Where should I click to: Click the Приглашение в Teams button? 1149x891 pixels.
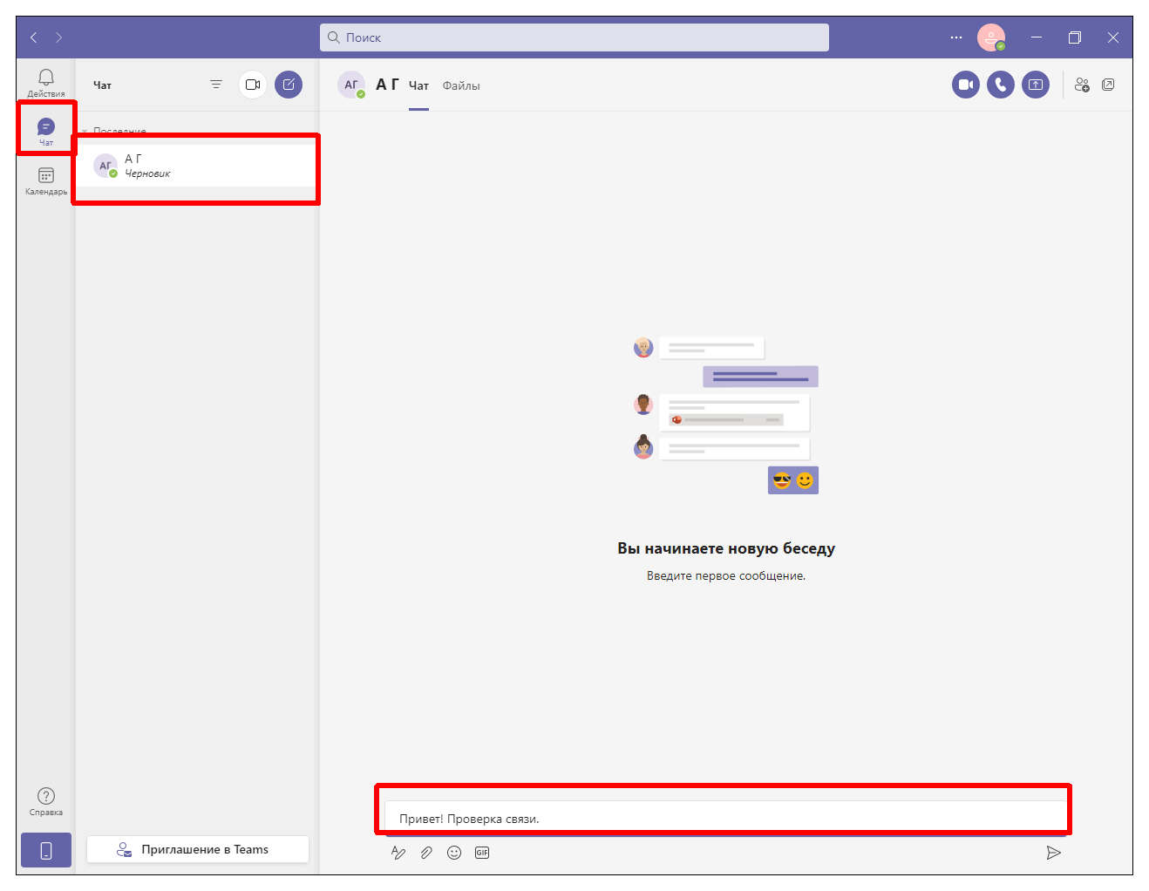pyautogui.click(x=198, y=849)
